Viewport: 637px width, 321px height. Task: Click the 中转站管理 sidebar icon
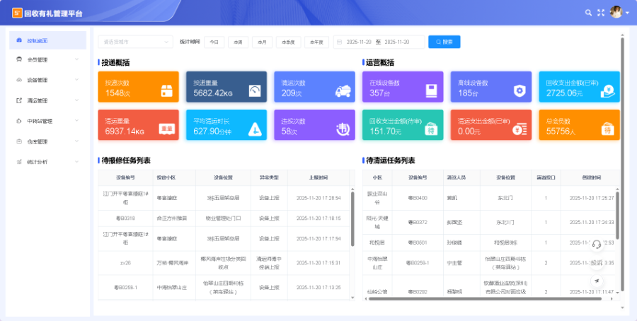coord(19,121)
